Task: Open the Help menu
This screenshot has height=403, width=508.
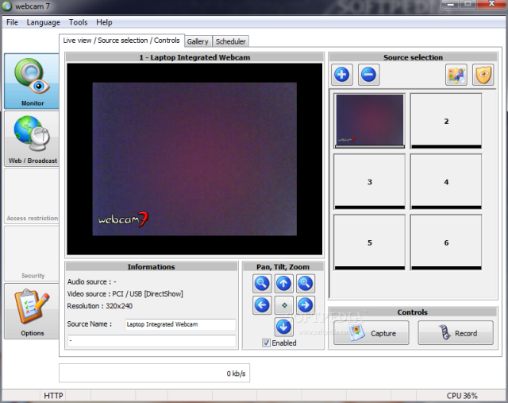Action: [x=104, y=22]
